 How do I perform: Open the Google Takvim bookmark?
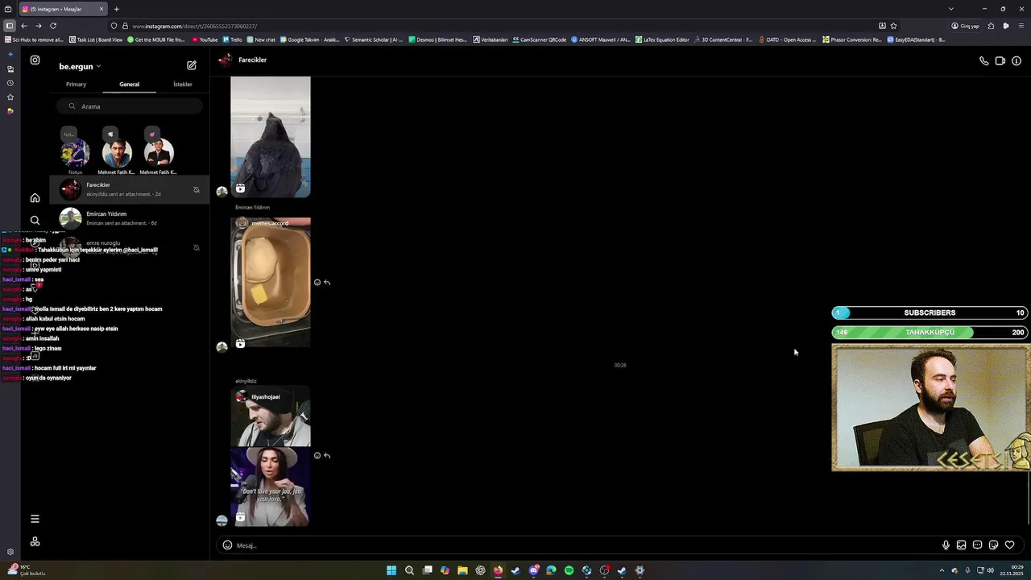(x=309, y=39)
